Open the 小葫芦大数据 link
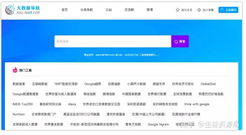Viewport: 246px width, 135px height. 137,84
